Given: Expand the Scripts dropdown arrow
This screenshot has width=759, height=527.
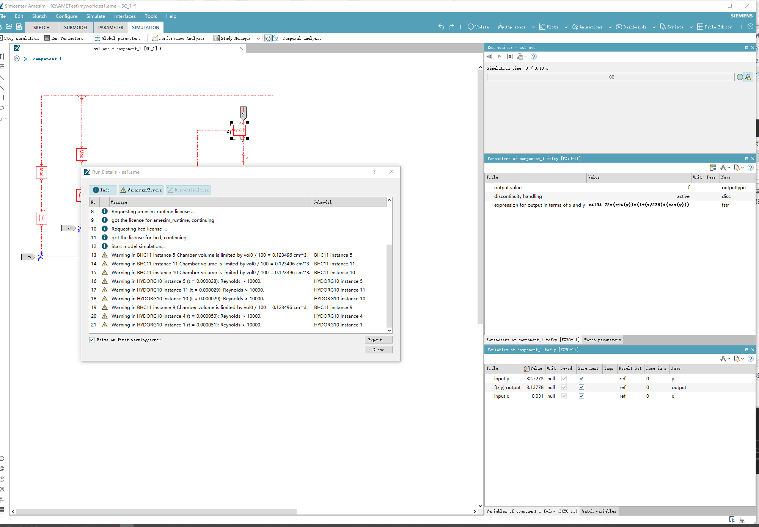Looking at the screenshot, I should click(691, 27).
